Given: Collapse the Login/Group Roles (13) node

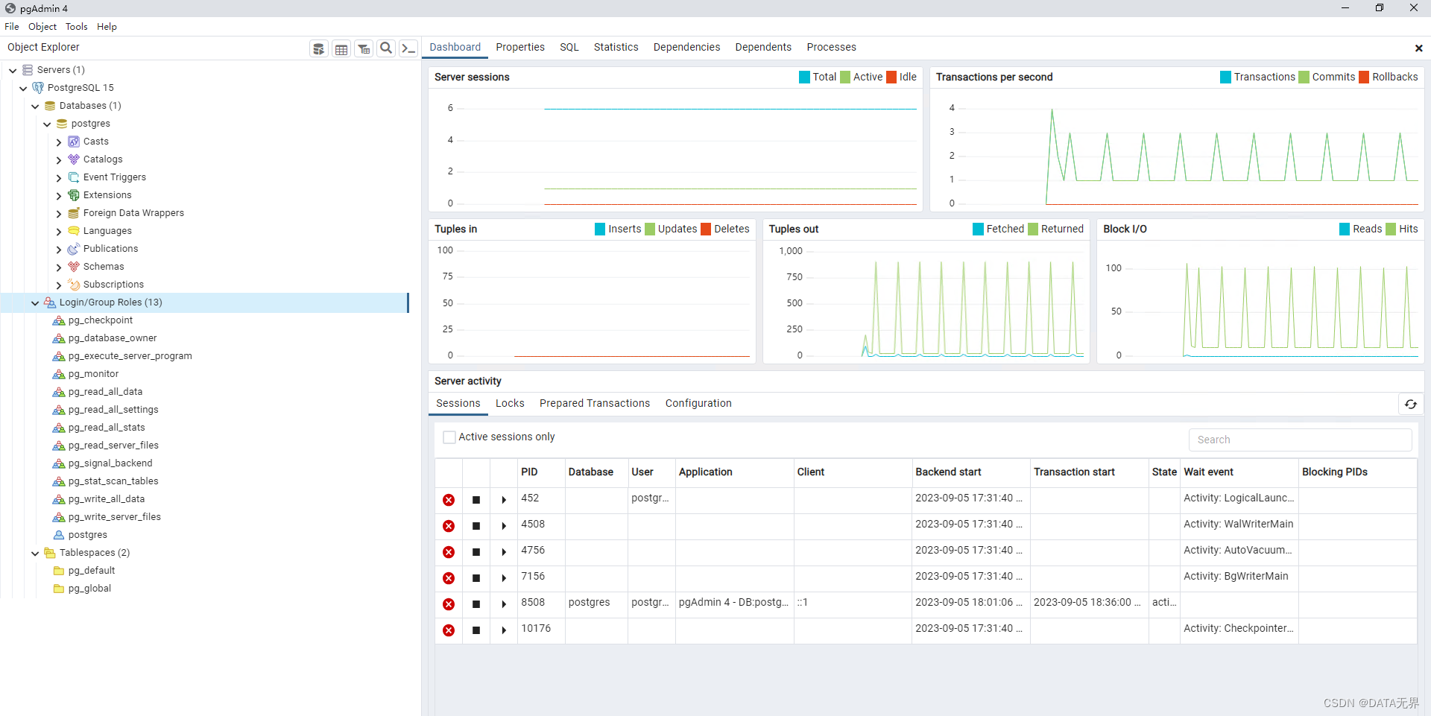Looking at the screenshot, I should click(x=35, y=302).
